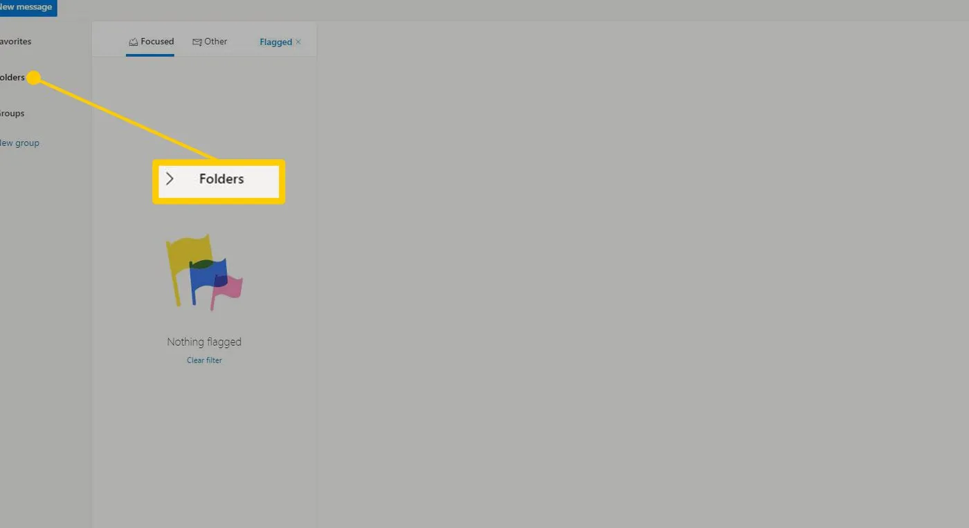Viewport: 969px width, 528px height.
Task: Select Folders in the left sidebar
Action: (11, 78)
